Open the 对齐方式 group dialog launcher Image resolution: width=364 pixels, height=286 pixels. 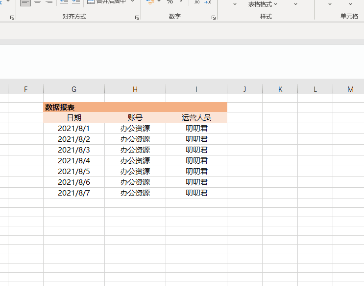click(x=137, y=18)
